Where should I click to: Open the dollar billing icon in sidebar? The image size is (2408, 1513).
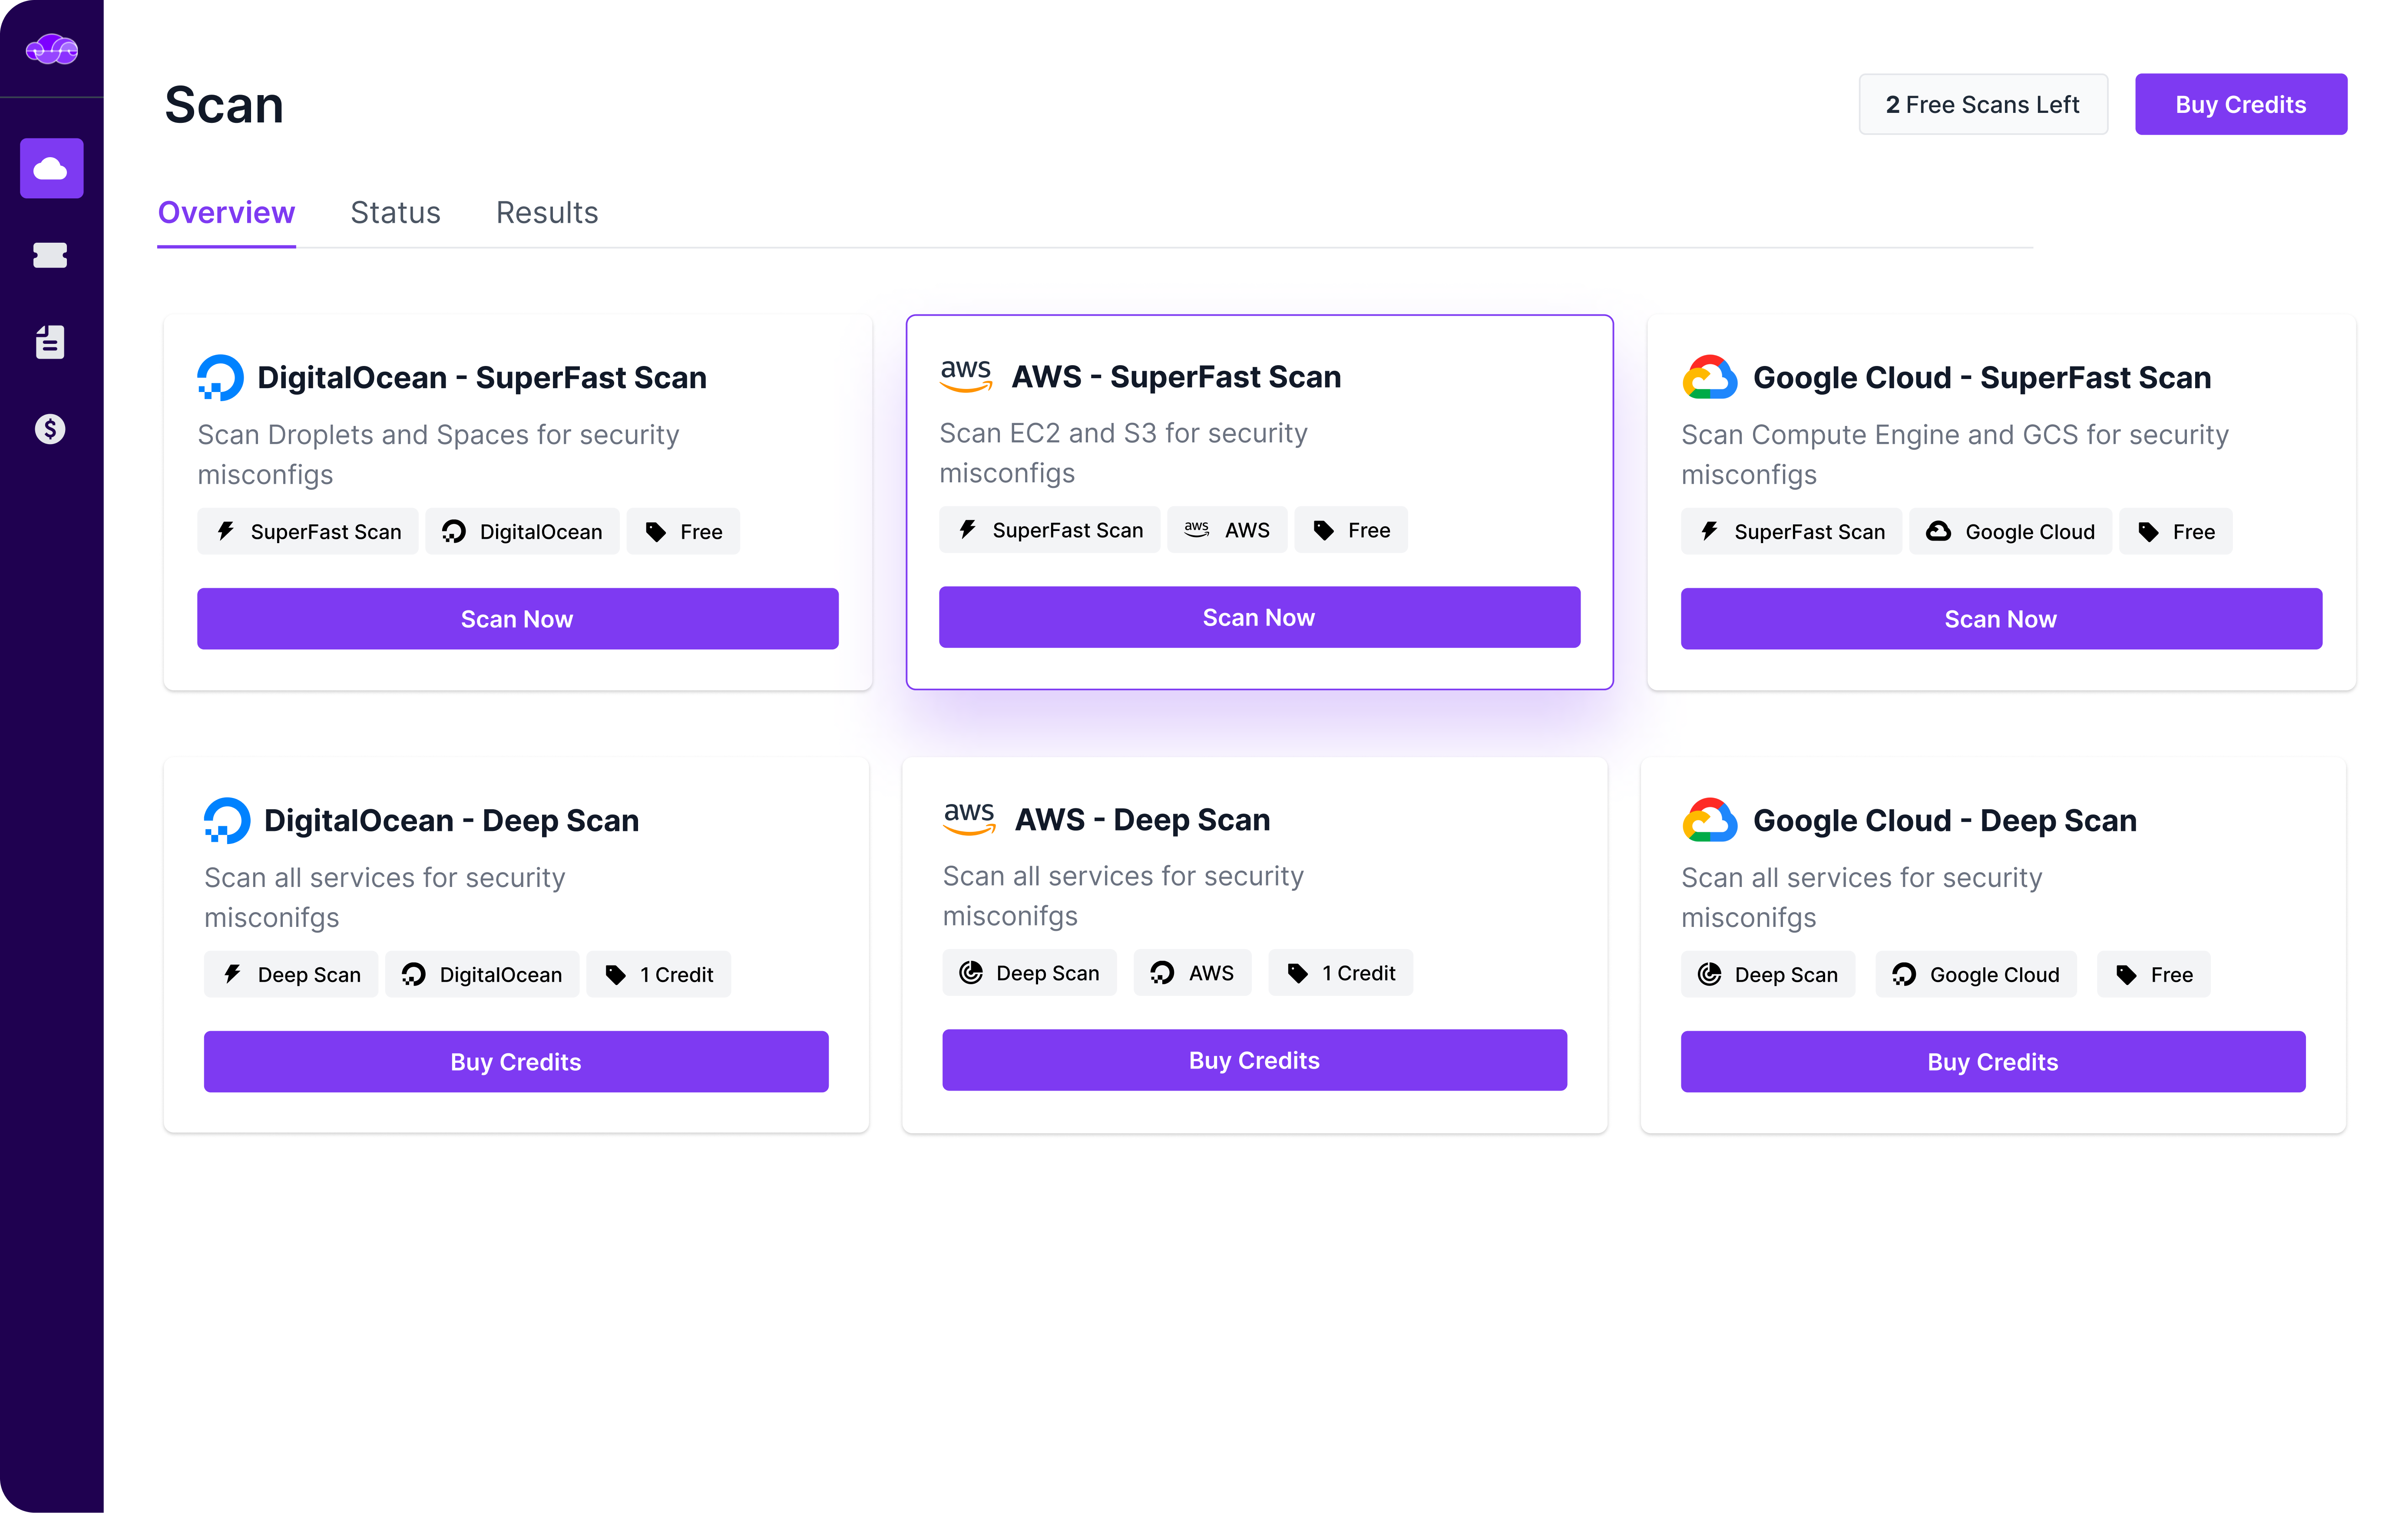(50, 429)
